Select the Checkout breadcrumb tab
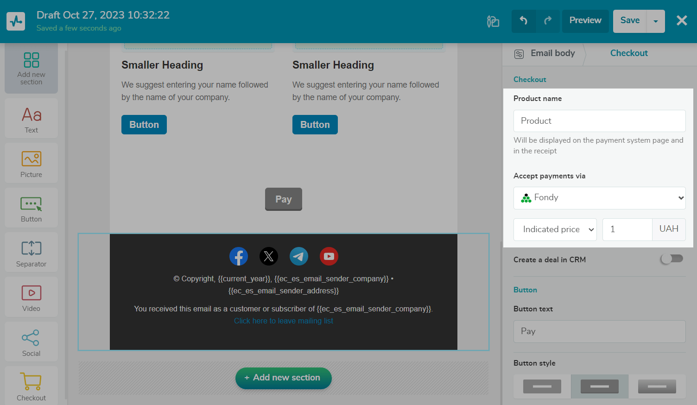Image resolution: width=697 pixels, height=405 pixels. [629, 53]
